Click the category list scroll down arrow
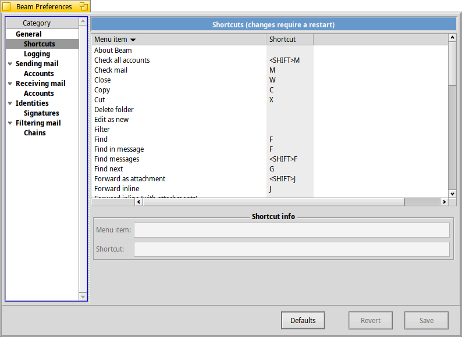The image size is (462, 337). click(83, 296)
